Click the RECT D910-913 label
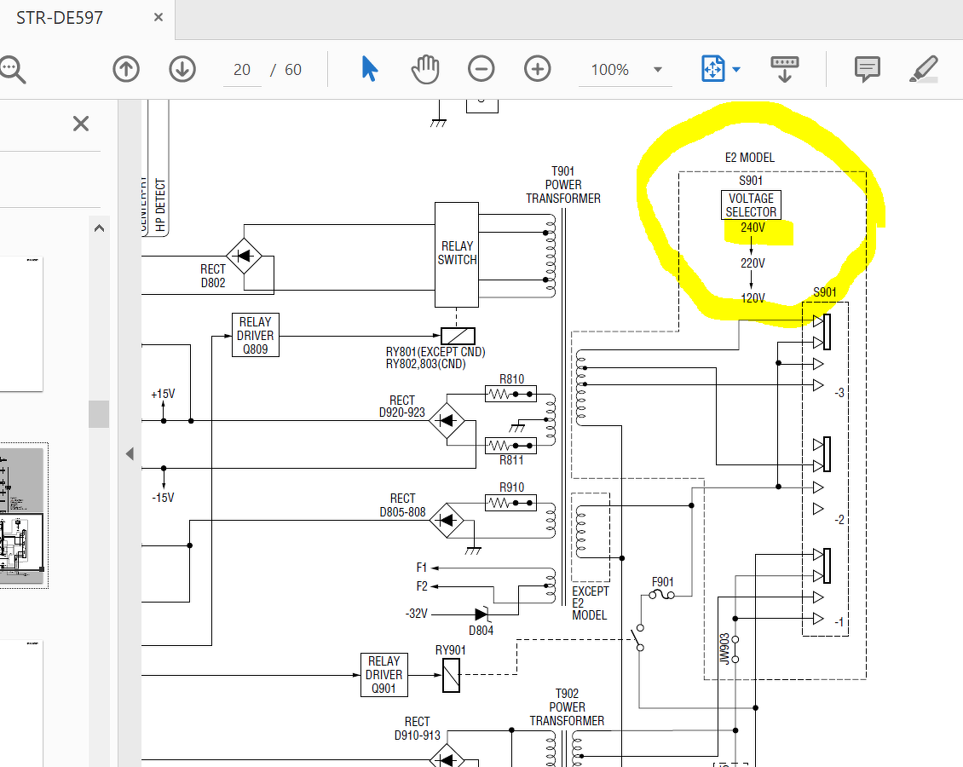The height and width of the screenshot is (767, 963). (418, 729)
